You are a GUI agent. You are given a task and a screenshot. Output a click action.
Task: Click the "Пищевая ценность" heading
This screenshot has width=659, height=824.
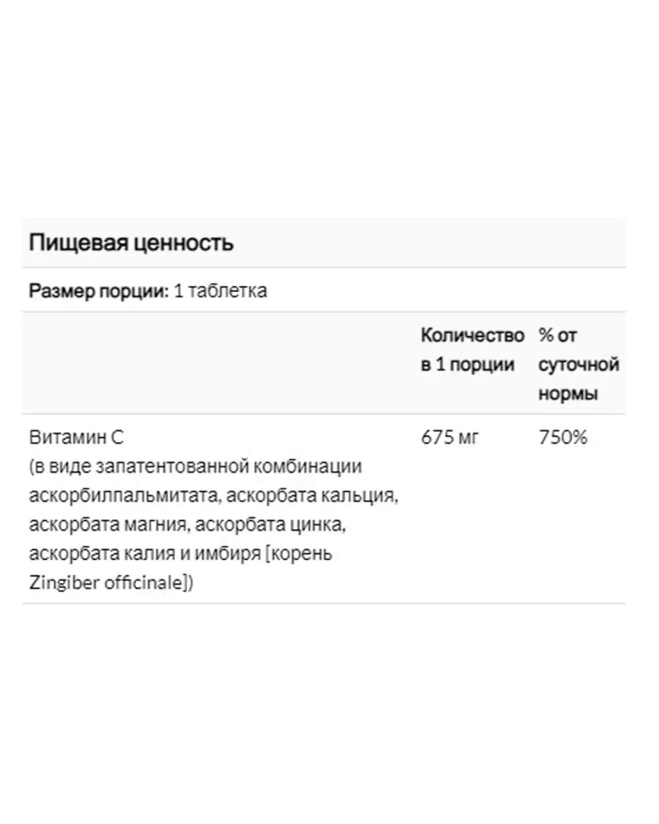(x=131, y=243)
